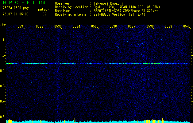Click the meteor echo burst near 0533
The width and height of the screenshot is (193, 123).
59,63
